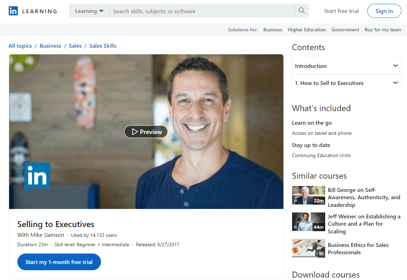This screenshot has height=280, width=407.
Task: Expand How to Sell to Executives section
Action: point(346,83)
